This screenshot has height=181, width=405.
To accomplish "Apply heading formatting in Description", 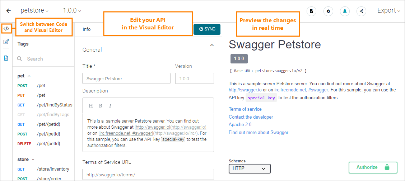I will tap(91, 106).
